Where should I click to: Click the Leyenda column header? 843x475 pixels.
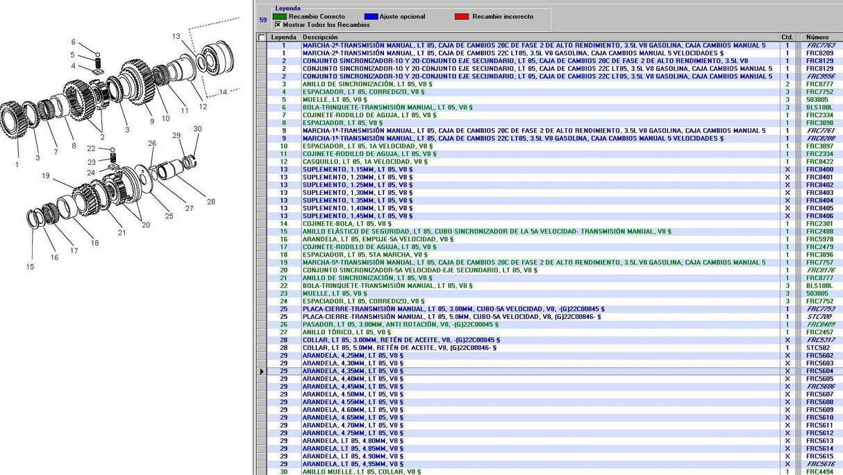(x=283, y=37)
